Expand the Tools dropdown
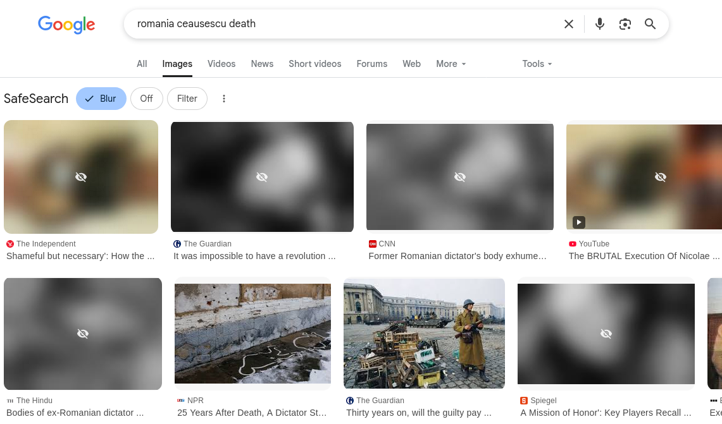The height and width of the screenshot is (424, 722). [537, 64]
